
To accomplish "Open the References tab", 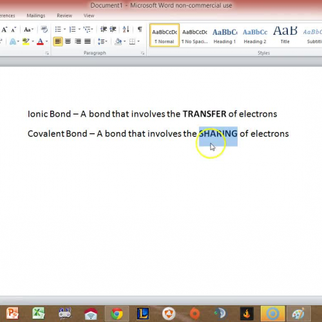I will point(7,15).
